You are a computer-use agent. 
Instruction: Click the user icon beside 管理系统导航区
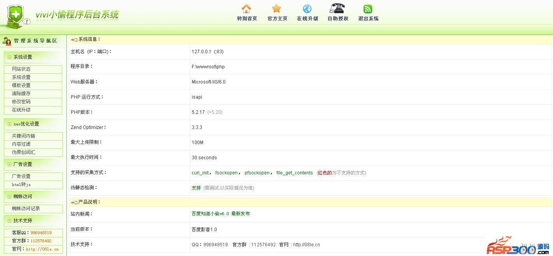pyautogui.click(x=7, y=41)
